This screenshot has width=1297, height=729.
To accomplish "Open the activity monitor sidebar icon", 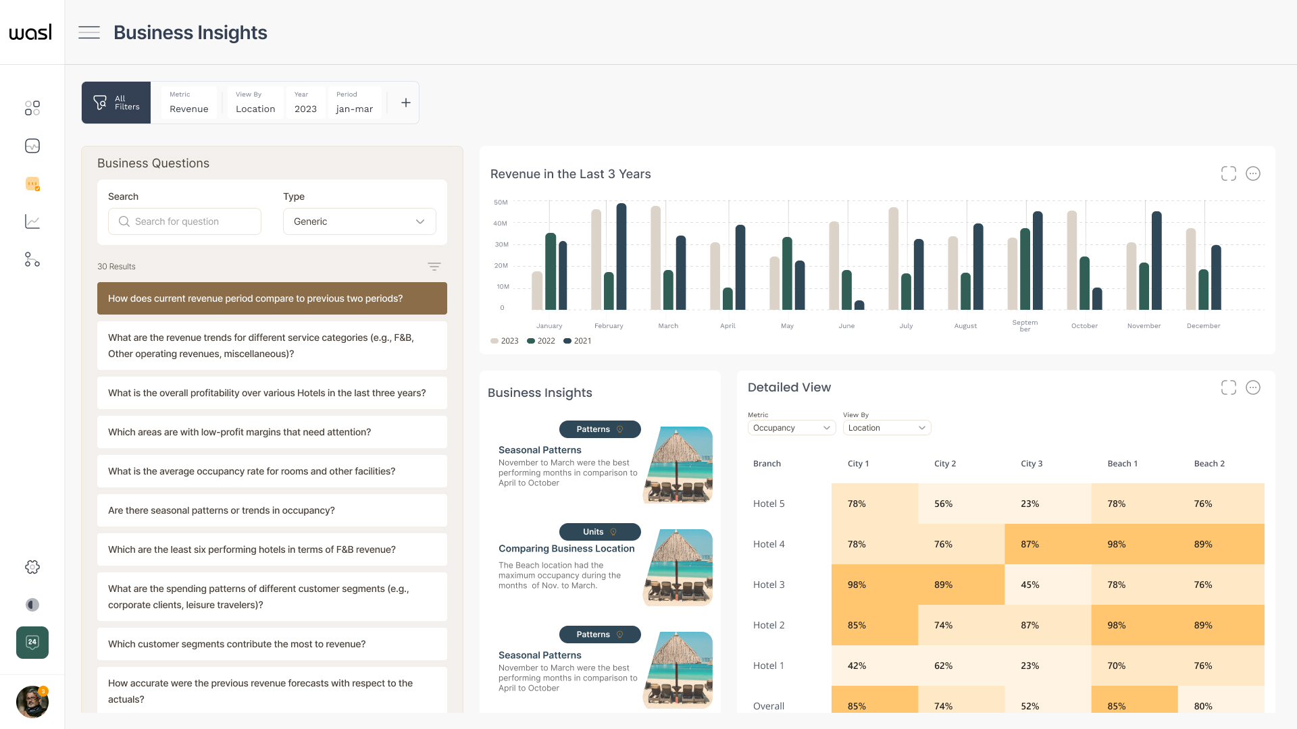I will pos(32,146).
